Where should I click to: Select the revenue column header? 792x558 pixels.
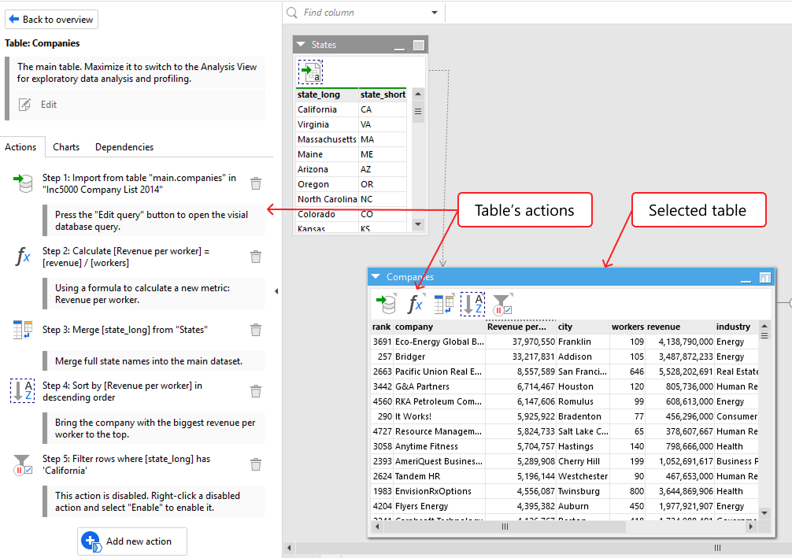click(680, 327)
